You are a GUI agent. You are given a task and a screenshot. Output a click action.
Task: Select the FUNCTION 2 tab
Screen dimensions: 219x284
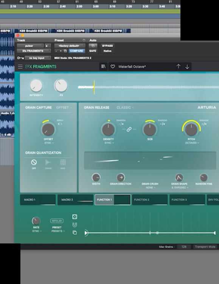(150, 200)
